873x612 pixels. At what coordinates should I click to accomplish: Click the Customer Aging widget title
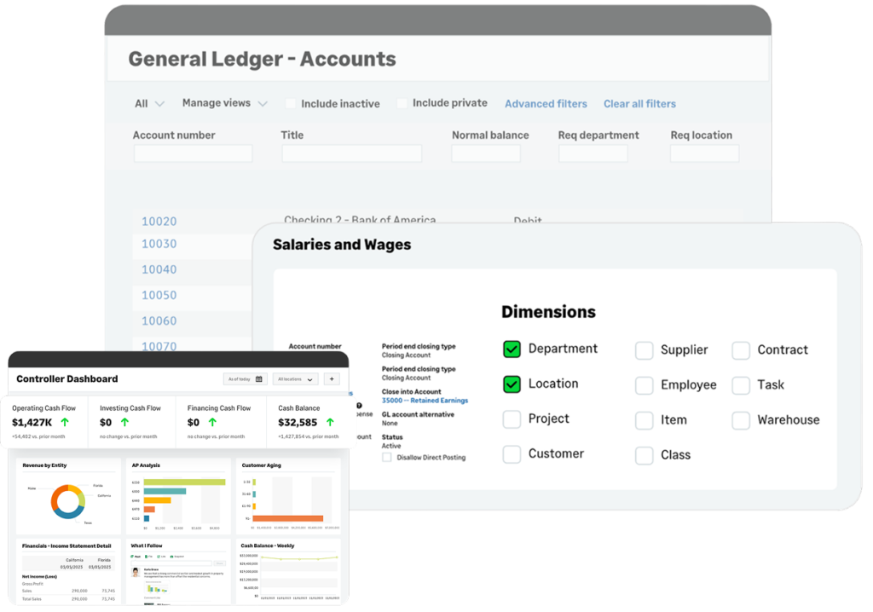click(x=261, y=465)
